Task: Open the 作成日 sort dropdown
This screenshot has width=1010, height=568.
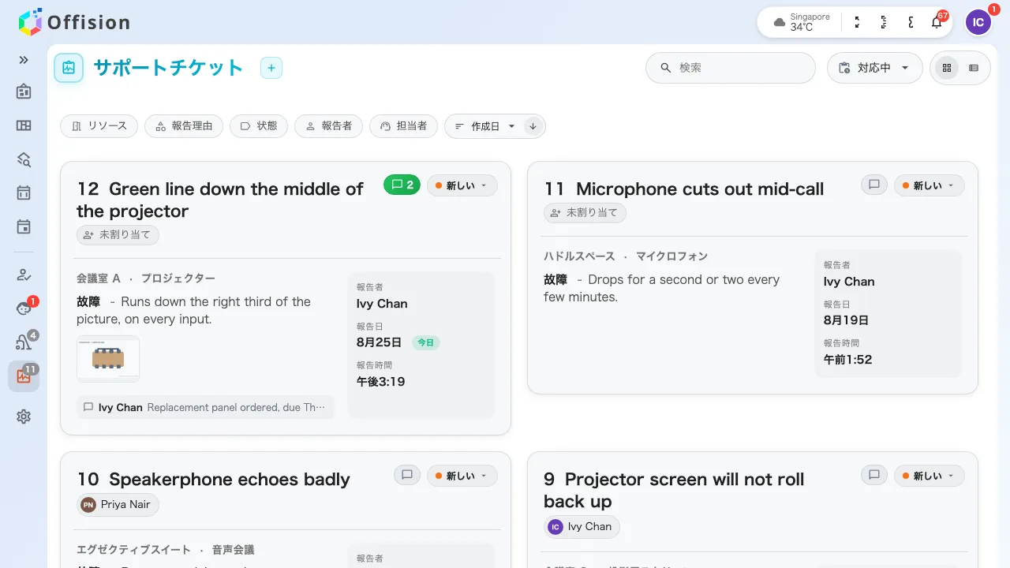Action: click(x=485, y=126)
